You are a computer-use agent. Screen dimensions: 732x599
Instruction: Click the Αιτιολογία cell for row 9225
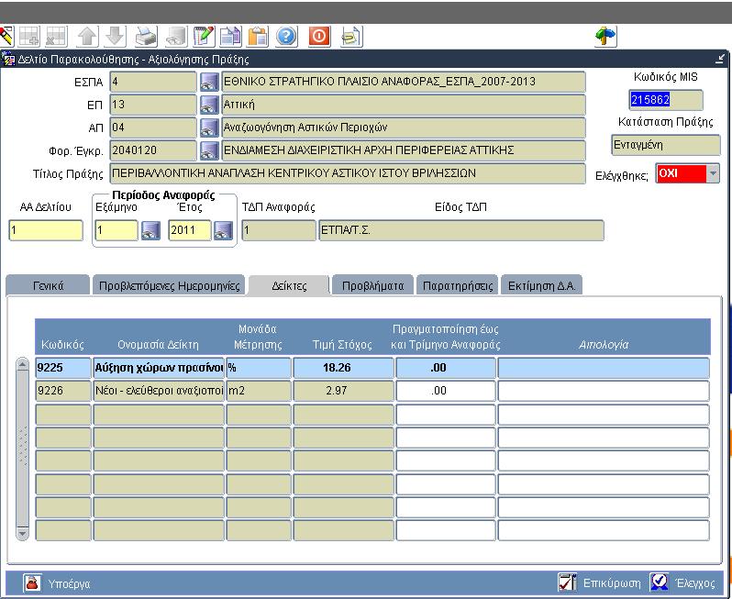(x=604, y=368)
